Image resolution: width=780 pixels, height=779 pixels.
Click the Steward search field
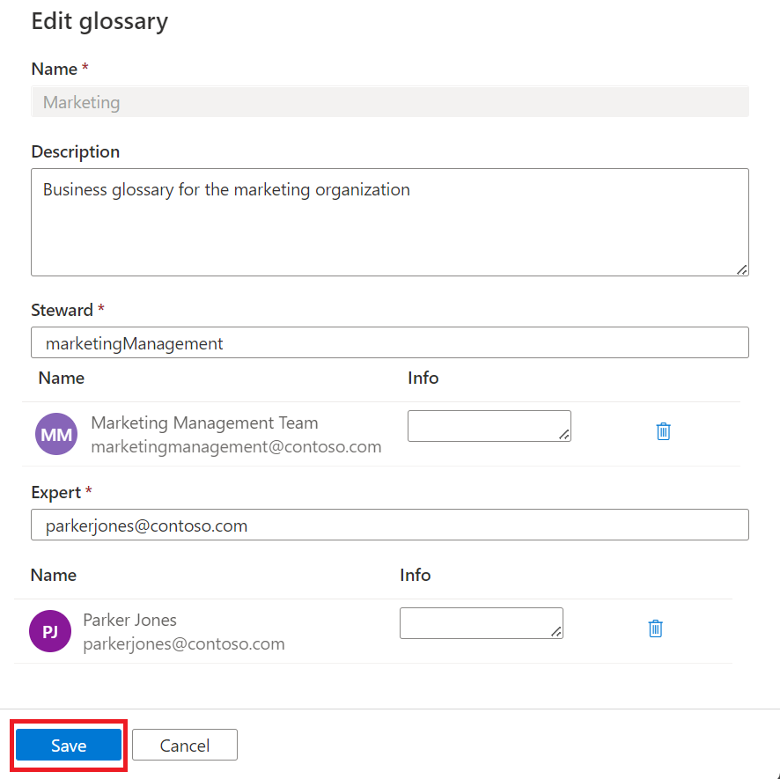coord(389,343)
